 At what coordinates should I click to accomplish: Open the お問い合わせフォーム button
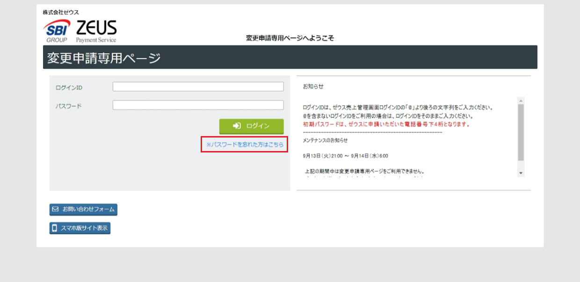tap(83, 210)
